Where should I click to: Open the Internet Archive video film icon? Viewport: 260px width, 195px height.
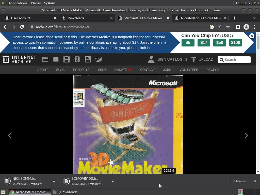[67, 59]
